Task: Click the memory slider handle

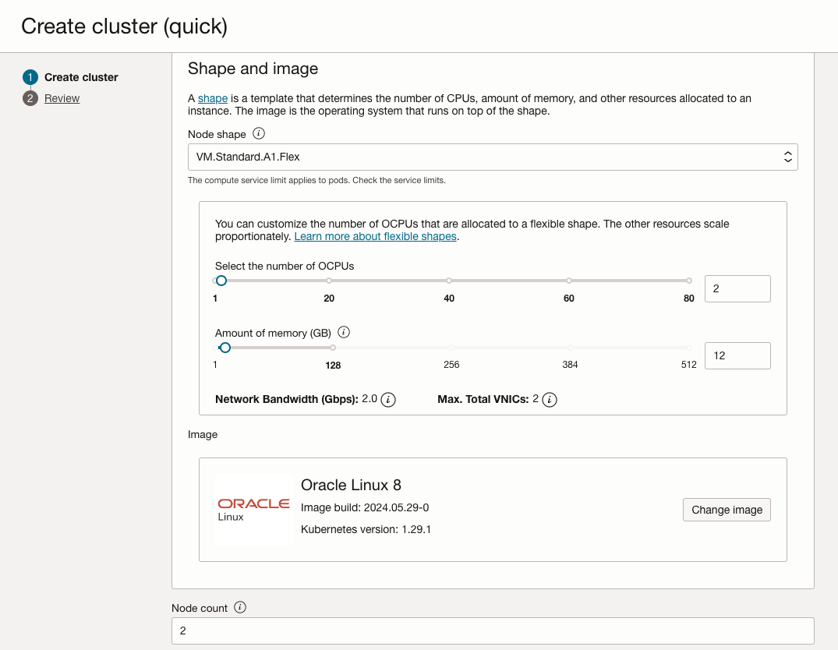Action: click(225, 348)
